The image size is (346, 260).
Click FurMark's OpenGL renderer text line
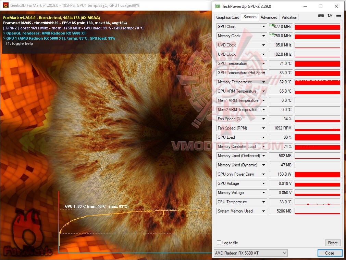point(45,33)
